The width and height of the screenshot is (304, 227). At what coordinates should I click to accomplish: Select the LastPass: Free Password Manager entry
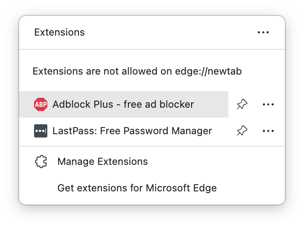coord(132,131)
